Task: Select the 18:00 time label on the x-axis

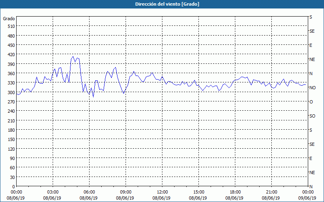Action: pos(235,192)
